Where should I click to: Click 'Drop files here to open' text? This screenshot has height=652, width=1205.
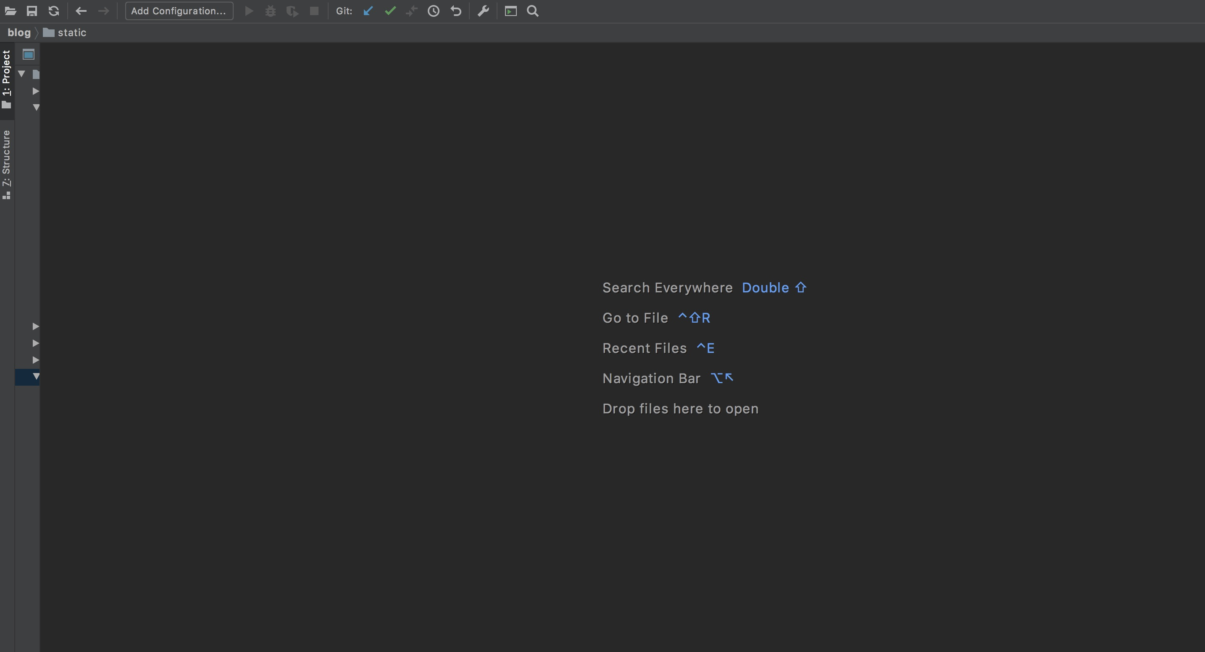click(681, 409)
